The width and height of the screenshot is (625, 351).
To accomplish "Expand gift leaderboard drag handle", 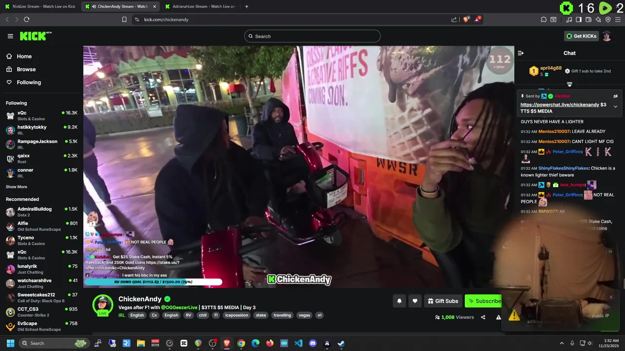I will (x=569, y=85).
